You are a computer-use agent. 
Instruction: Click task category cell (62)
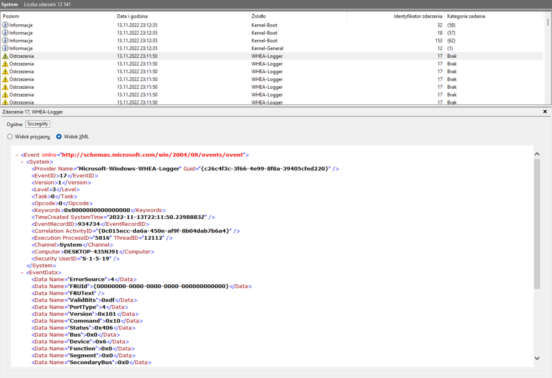pyautogui.click(x=451, y=40)
